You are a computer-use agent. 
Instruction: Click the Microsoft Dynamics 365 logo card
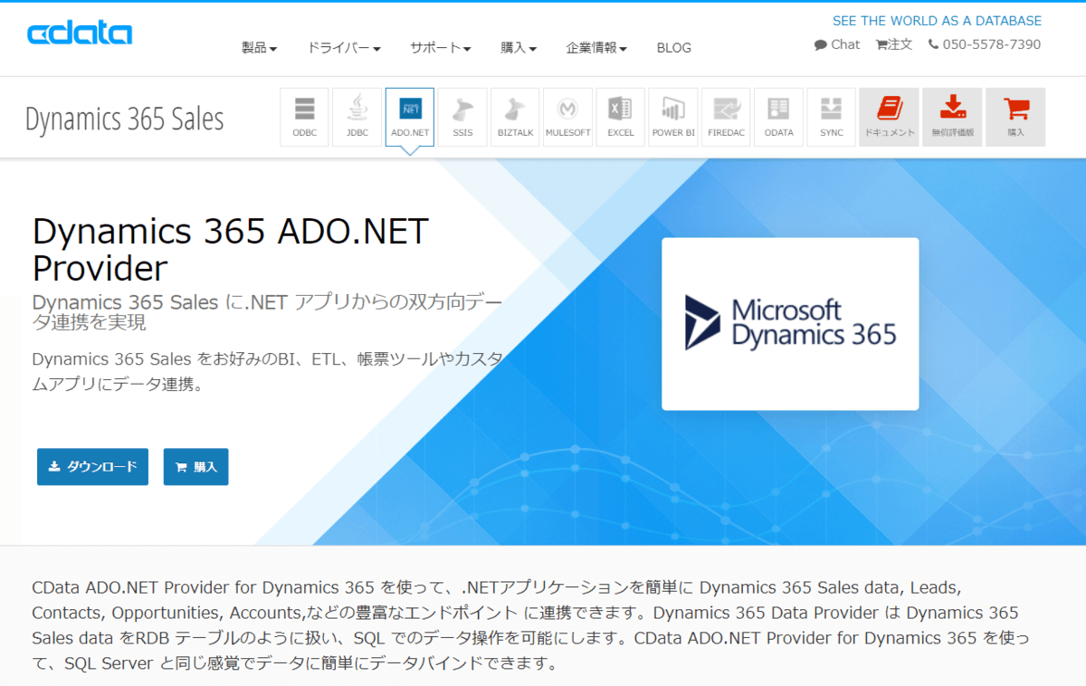pyautogui.click(x=790, y=324)
